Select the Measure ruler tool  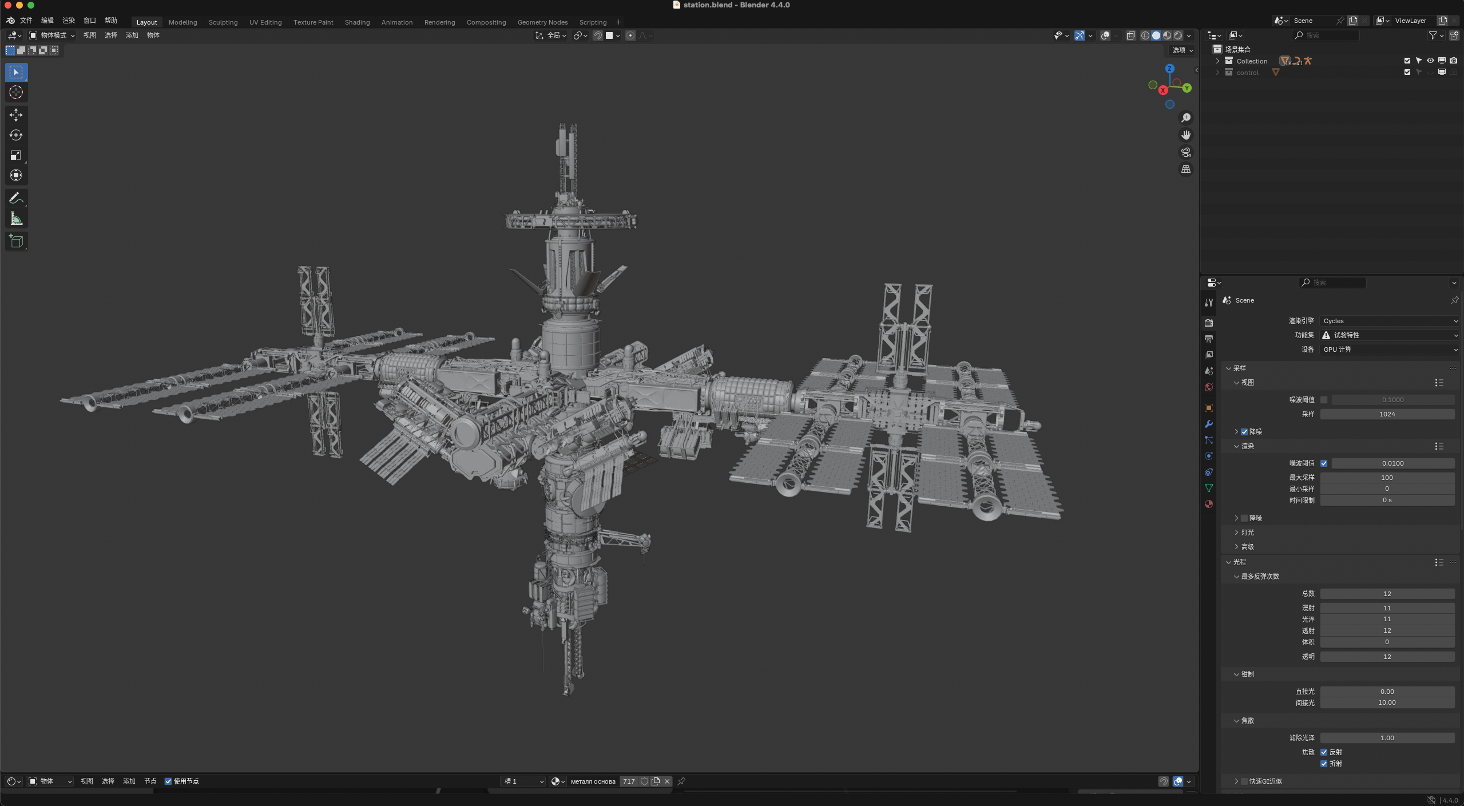[16, 219]
